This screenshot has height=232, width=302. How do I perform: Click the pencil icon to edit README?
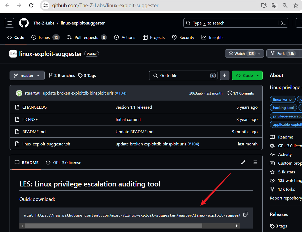[243, 162]
